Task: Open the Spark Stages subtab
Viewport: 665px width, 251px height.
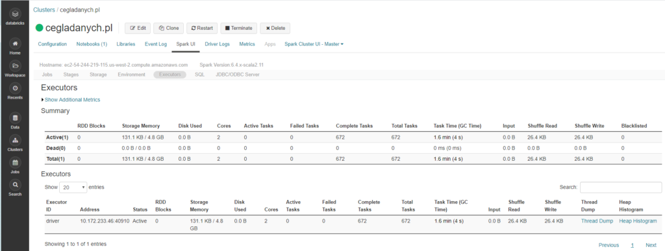Action: click(x=71, y=75)
